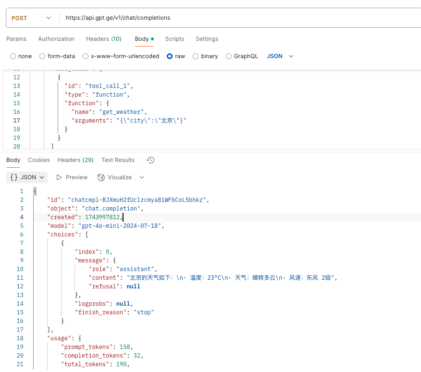Viewport: 421px width, 372px height.
Task: Open the response Cookies tab
Action: [39, 160]
